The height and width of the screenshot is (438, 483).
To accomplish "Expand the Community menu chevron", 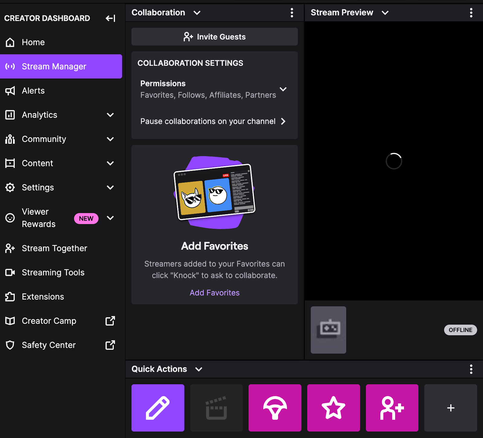I will [110, 139].
